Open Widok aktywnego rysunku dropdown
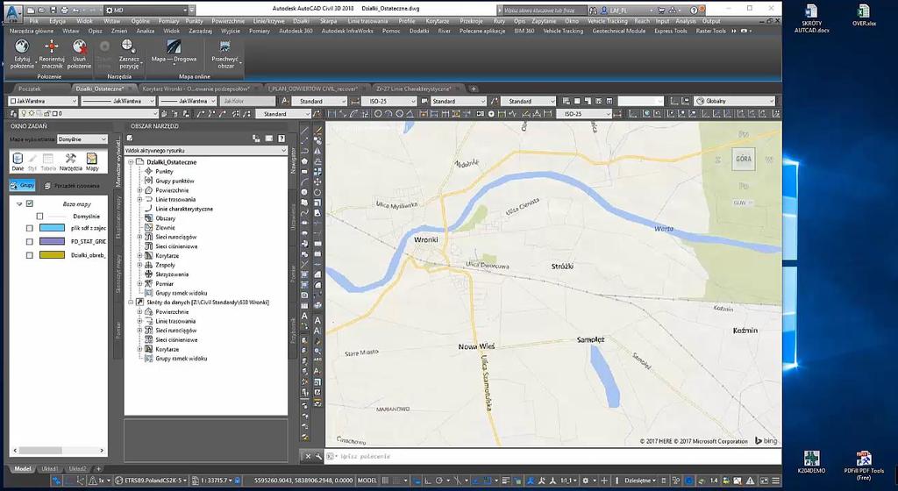Image resolution: width=898 pixels, height=491 pixels. [x=205, y=151]
